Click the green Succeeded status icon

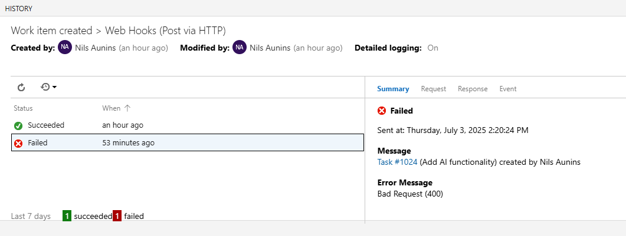pos(18,125)
